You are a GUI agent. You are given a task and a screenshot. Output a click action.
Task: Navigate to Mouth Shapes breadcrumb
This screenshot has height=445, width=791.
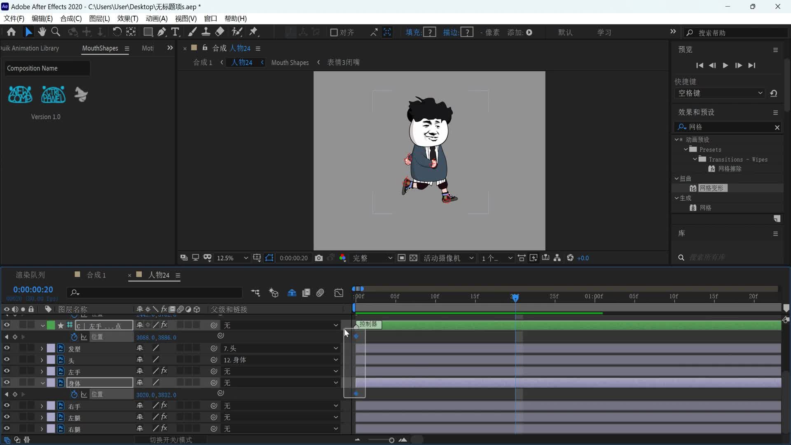click(290, 62)
